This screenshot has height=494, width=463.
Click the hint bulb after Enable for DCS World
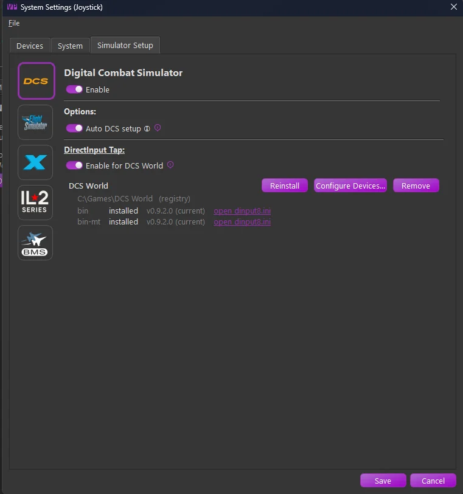pyautogui.click(x=170, y=165)
